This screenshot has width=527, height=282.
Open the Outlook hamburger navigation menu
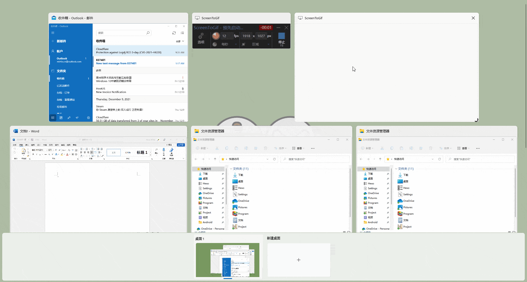(x=53, y=33)
